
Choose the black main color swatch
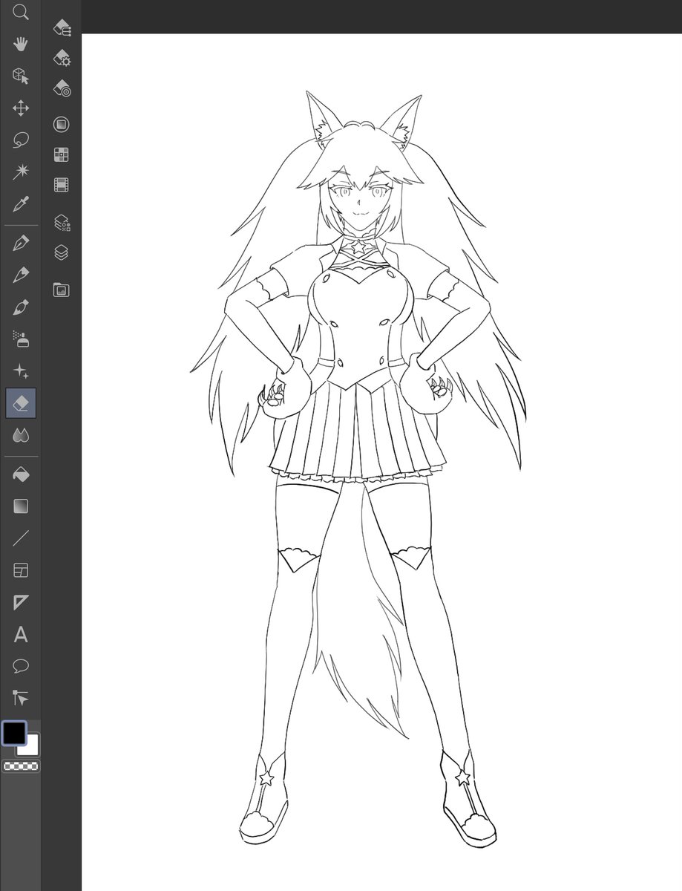(x=13, y=734)
